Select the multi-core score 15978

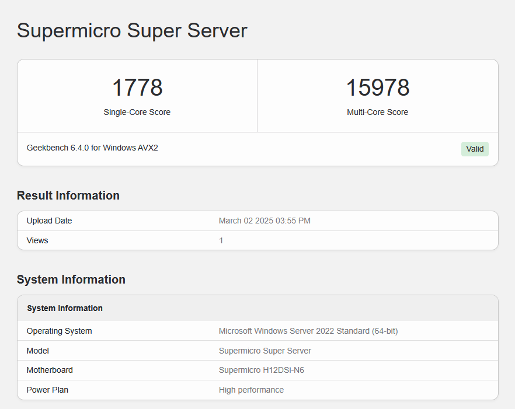(378, 88)
